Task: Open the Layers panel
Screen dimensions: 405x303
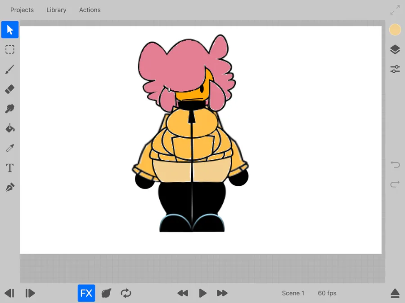Action: (x=395, y=49)
